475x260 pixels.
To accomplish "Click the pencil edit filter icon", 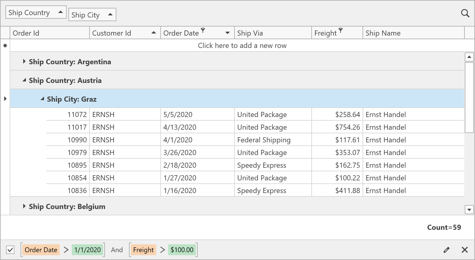I will [x=446, y=250].
